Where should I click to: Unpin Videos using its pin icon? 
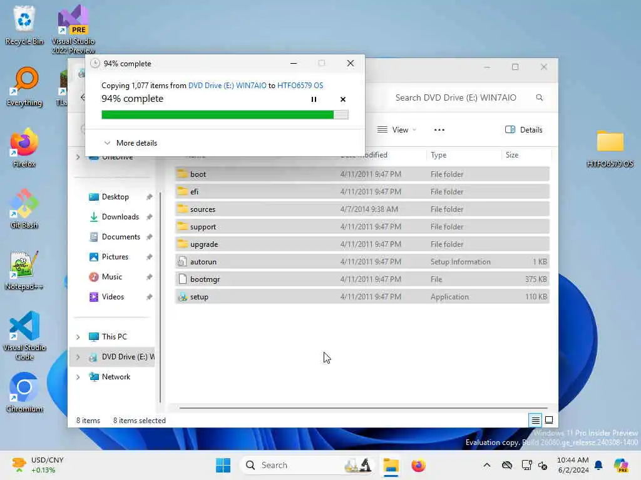coord(149,297)
